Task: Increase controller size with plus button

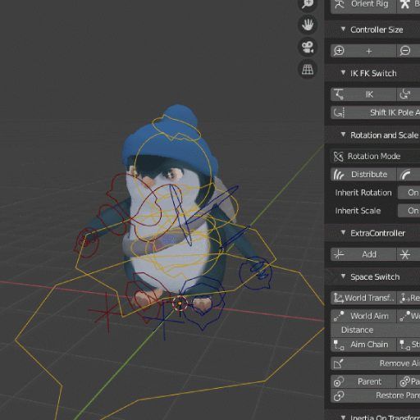Action: point(363,51)
